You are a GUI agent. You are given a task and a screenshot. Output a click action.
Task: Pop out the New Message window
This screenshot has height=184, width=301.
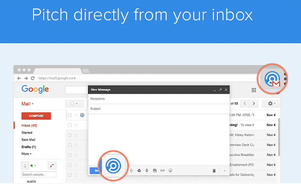(220, 89)
